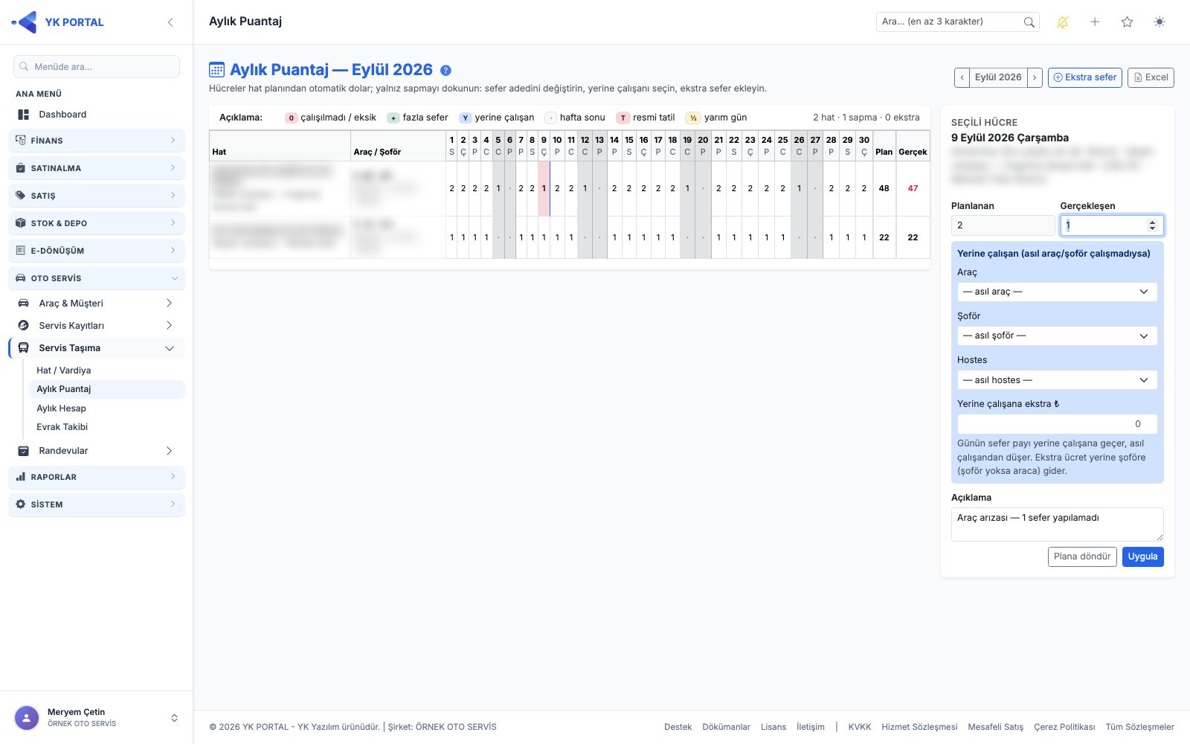Open Araç & Müşteri submenu
1190x744 pixels.
[x=97, y=304]
